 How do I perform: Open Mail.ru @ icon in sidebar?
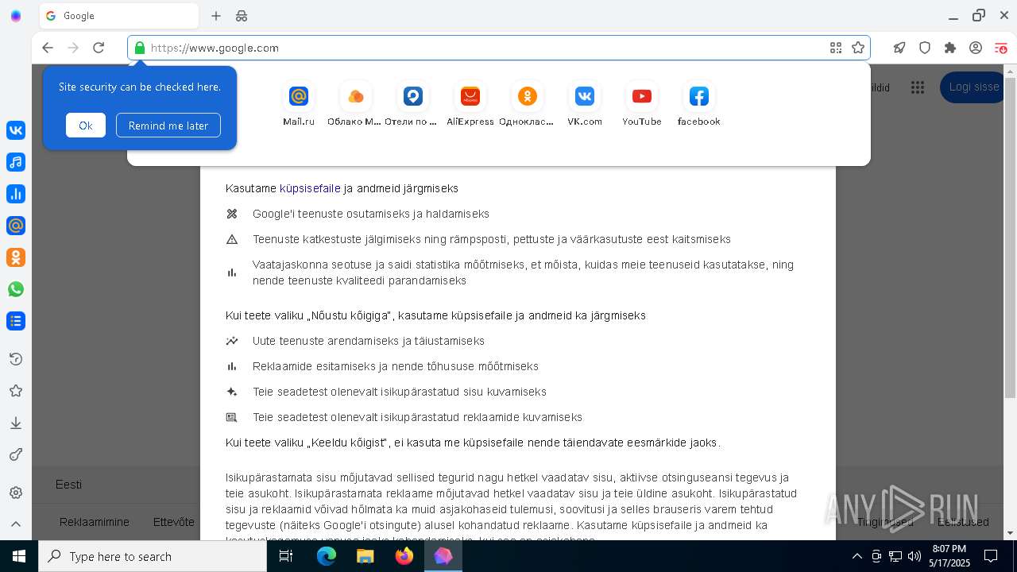(16, 226)
